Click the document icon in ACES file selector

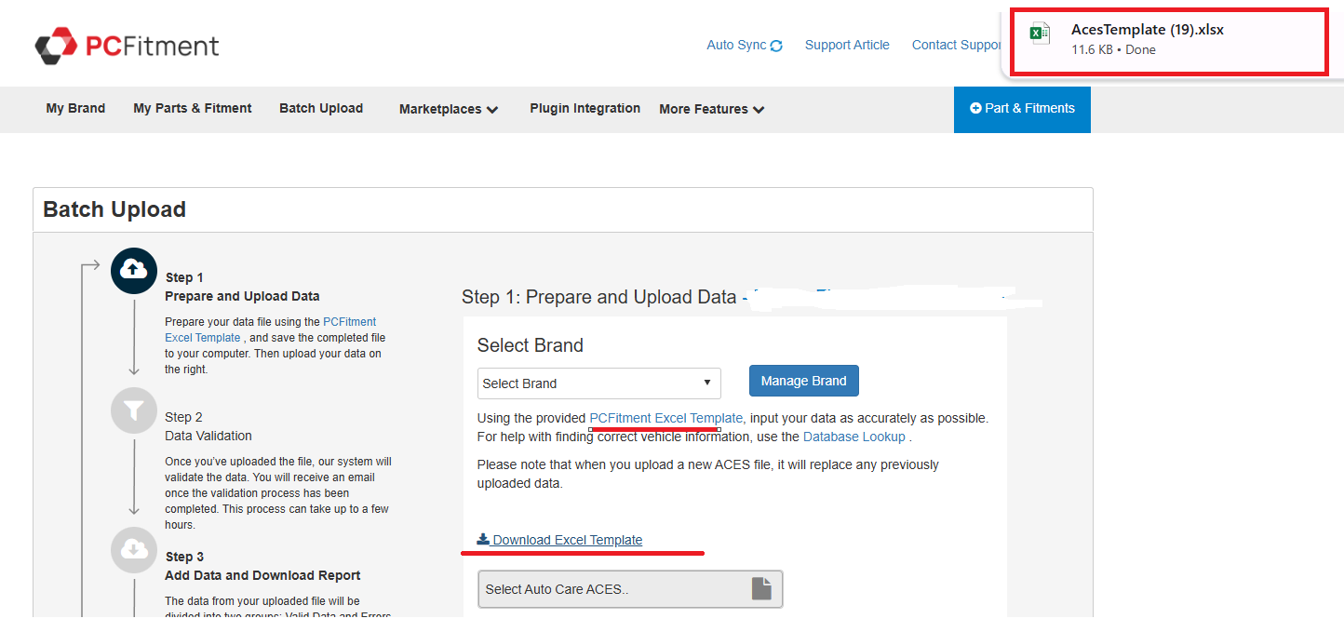[x=761, y=589]
